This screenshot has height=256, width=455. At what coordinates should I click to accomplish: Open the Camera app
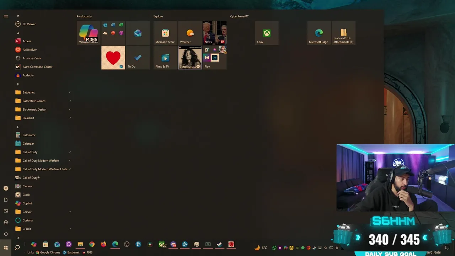coord(43,186)
